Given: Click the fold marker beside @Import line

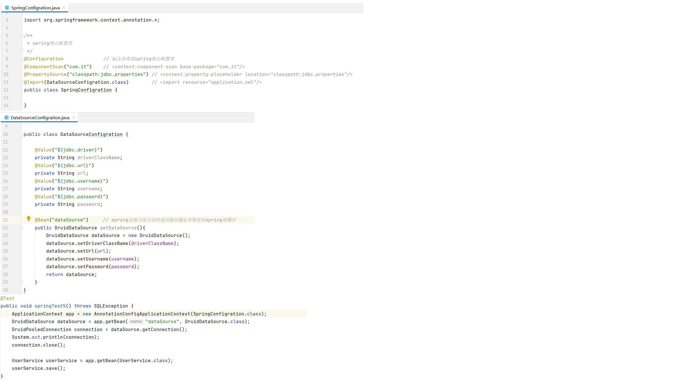Looking at the screenshot, I should point(22,82).
